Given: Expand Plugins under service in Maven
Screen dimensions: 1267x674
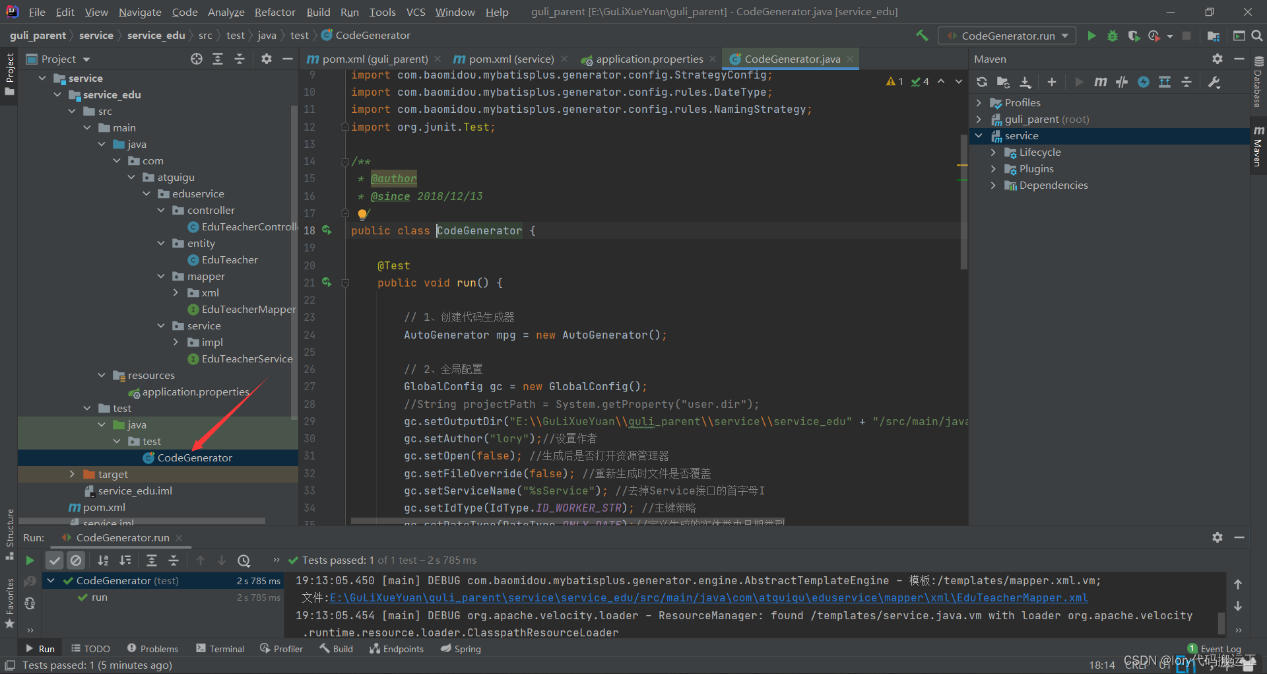Looking at the screenshot, I should coord(993,168).
